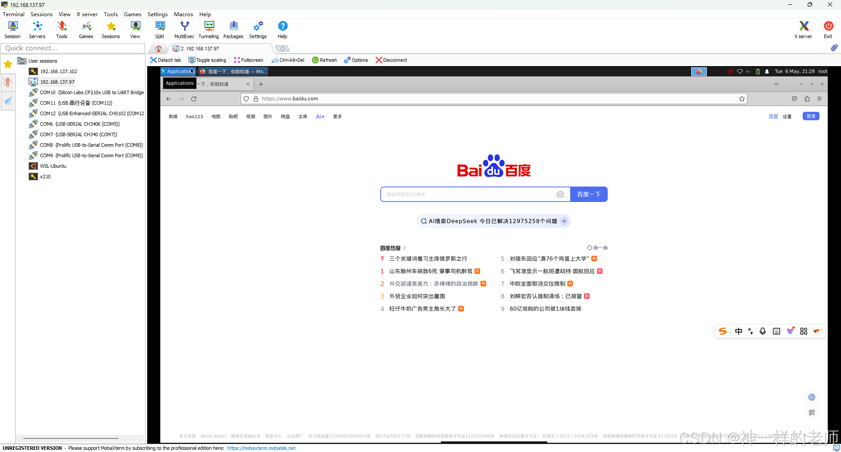Send Ctrl+Alt+Del to remote
Viewport: 841px width, 452px height.
point(288,60)
